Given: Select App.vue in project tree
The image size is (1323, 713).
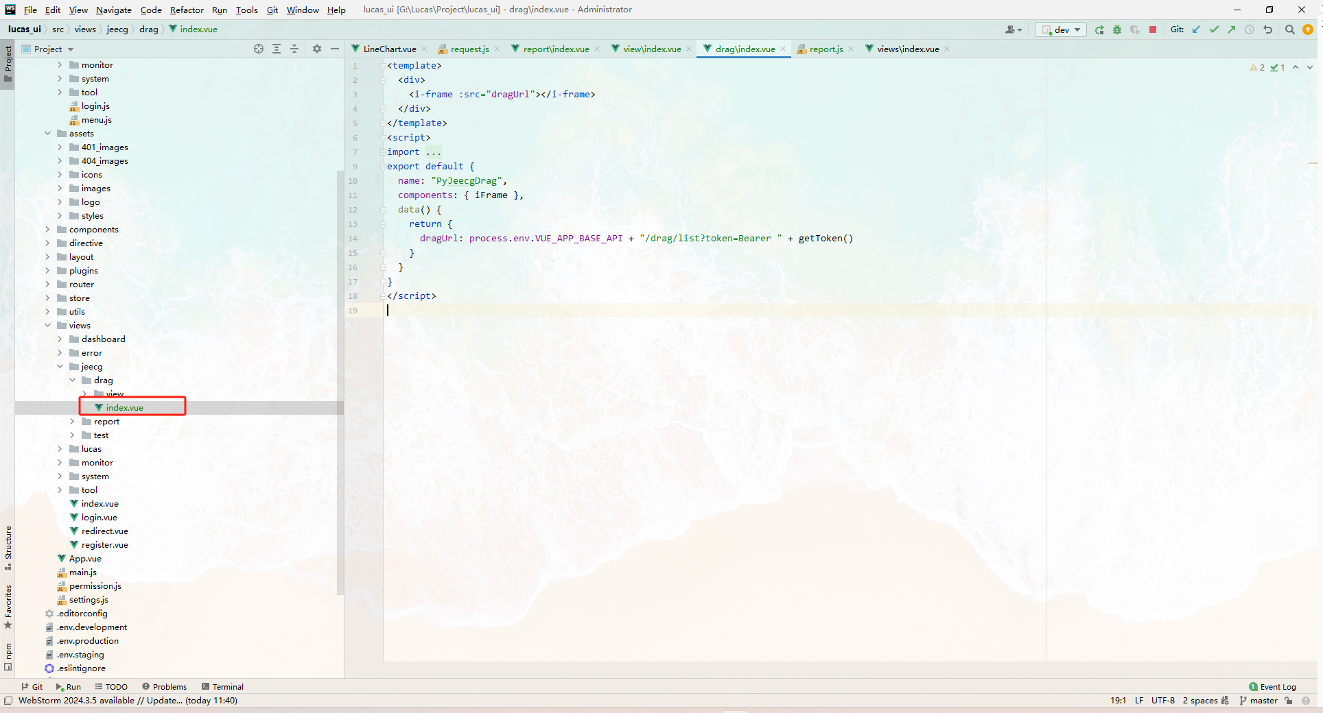Looking at the screenshot, I should pos(85,559).
